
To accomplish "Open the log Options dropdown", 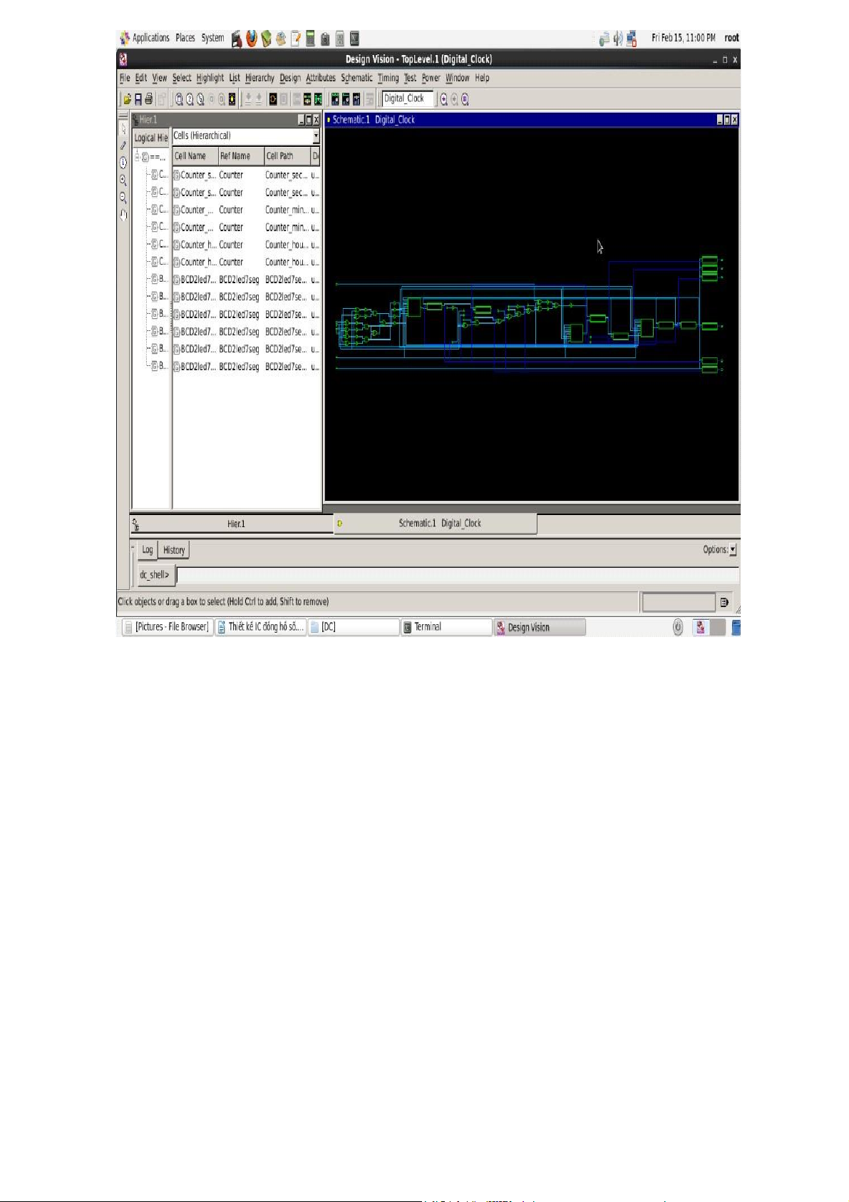I will [x=733, y=550].
